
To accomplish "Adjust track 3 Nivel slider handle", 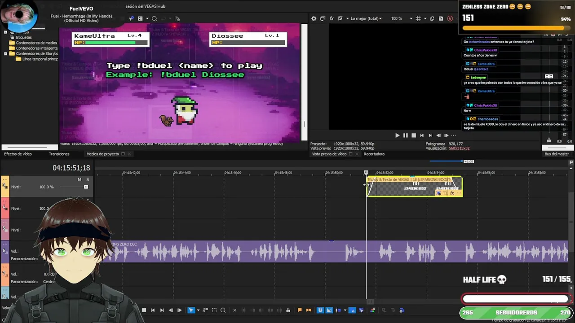I will point(86,187).
